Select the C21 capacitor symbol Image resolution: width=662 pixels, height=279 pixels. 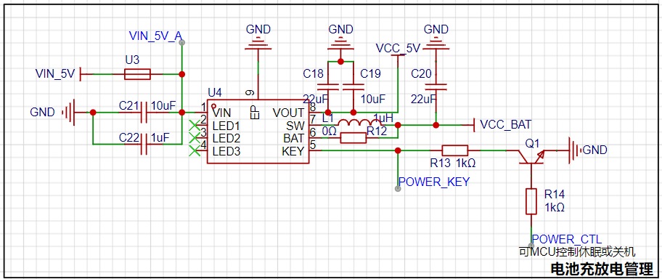[144, 113]
